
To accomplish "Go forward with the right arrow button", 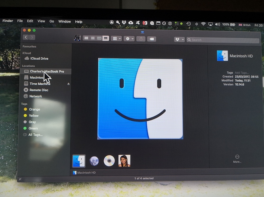I will [x=32, y=37].
